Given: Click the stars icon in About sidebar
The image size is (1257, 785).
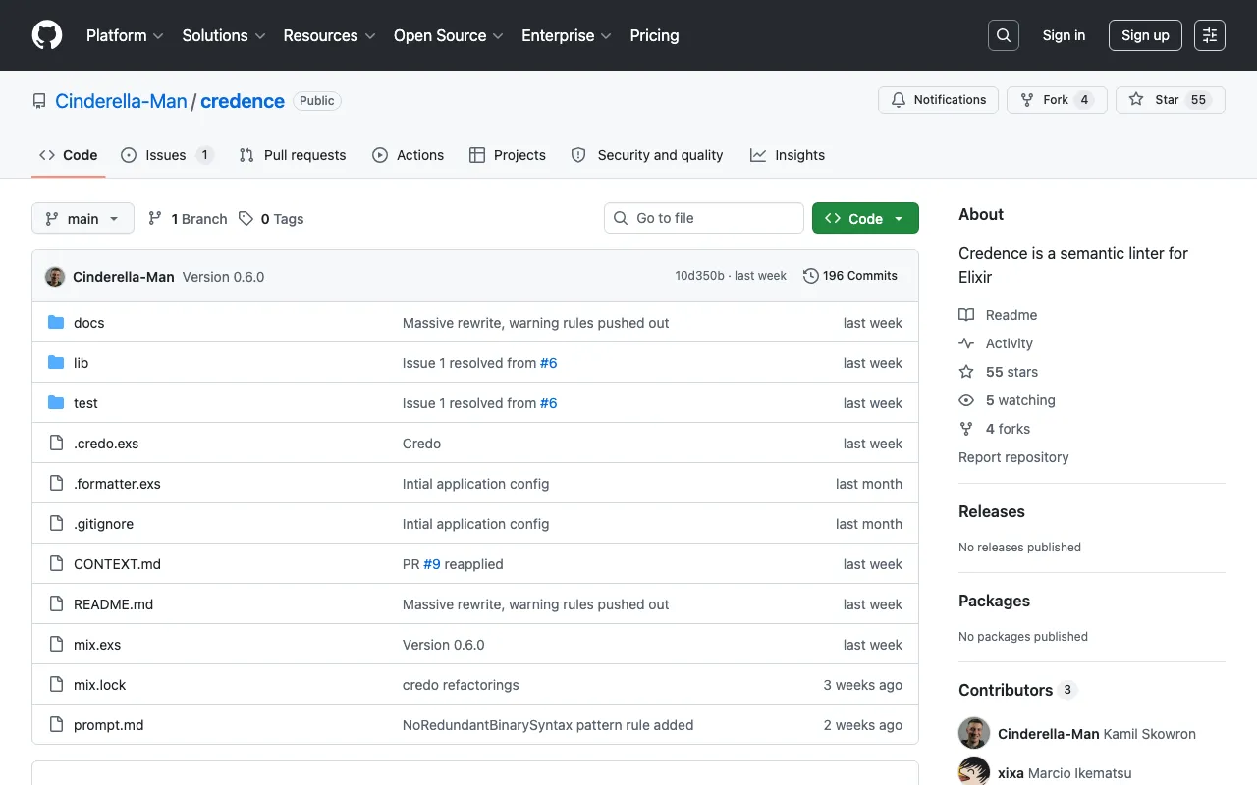Looking at the screenshot, I should pos(966,372).
